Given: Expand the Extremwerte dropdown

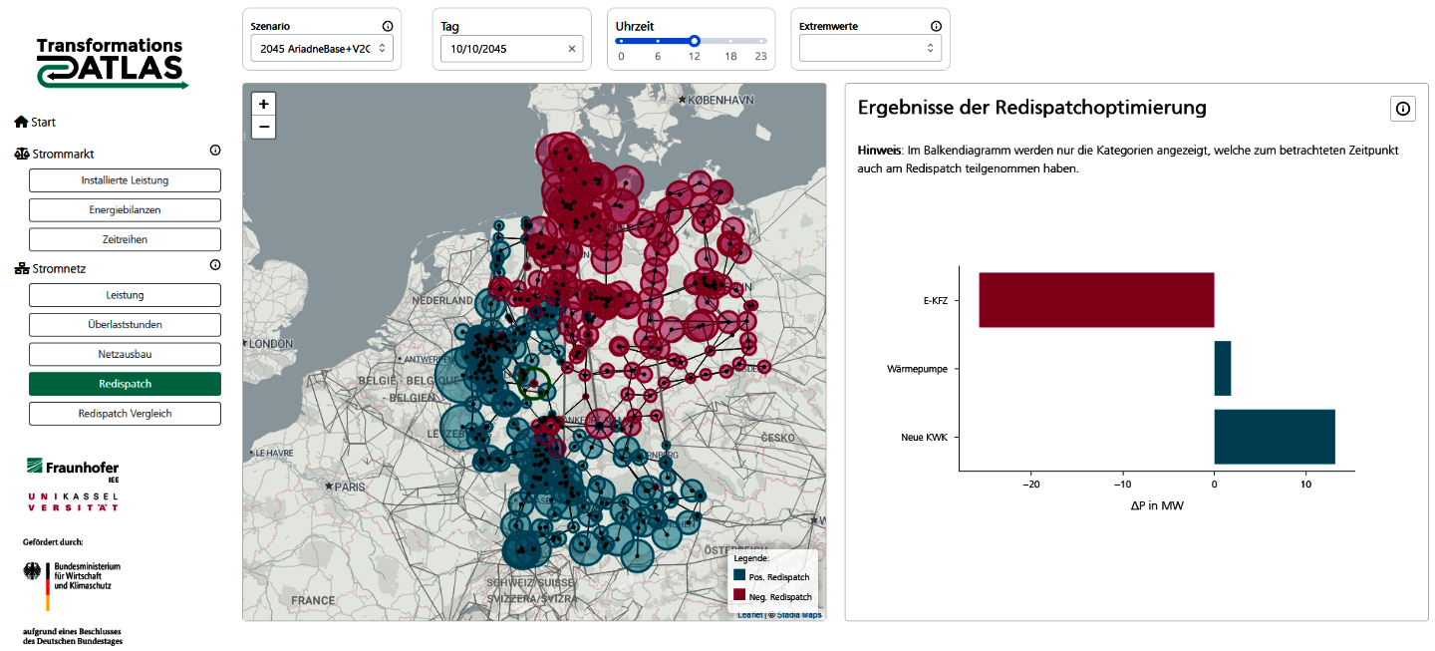Looking at the screenshot, I should click(870, 48).
